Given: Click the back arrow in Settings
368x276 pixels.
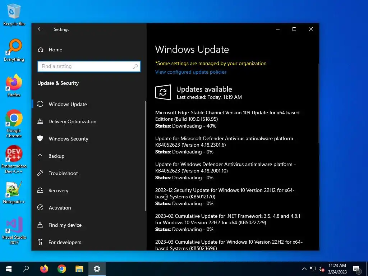Looking at the screenshot, I should pyautogui.click(x=40, y=29).
